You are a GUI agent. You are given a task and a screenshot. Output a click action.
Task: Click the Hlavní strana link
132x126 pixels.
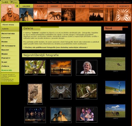pyautogui.click(x=8, y=25)
